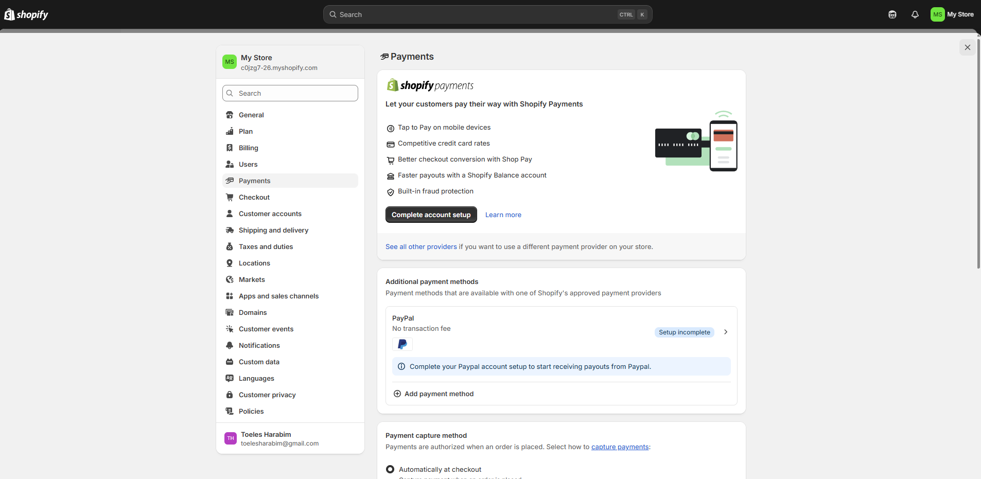The width and height of the screenshot is (981, 479).
Task: Click the Users people icon
Action: pyautogui.click(x=230, y=164)
